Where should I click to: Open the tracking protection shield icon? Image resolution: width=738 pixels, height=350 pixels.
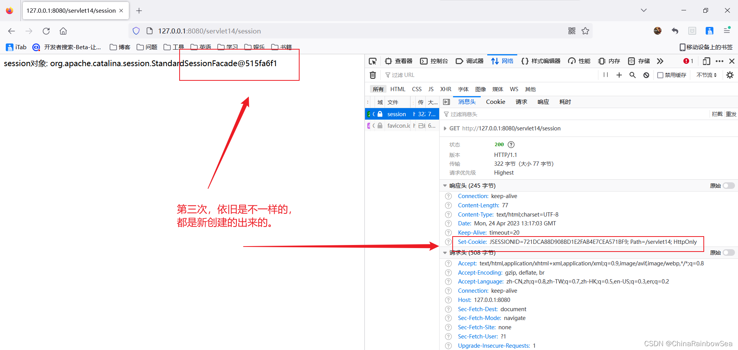pyautogui.click(x=136, y=31)
